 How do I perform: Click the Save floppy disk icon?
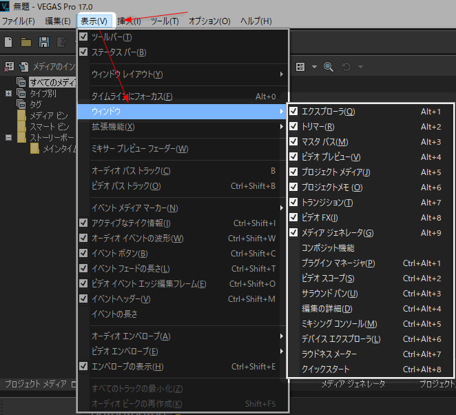point(44,43)
